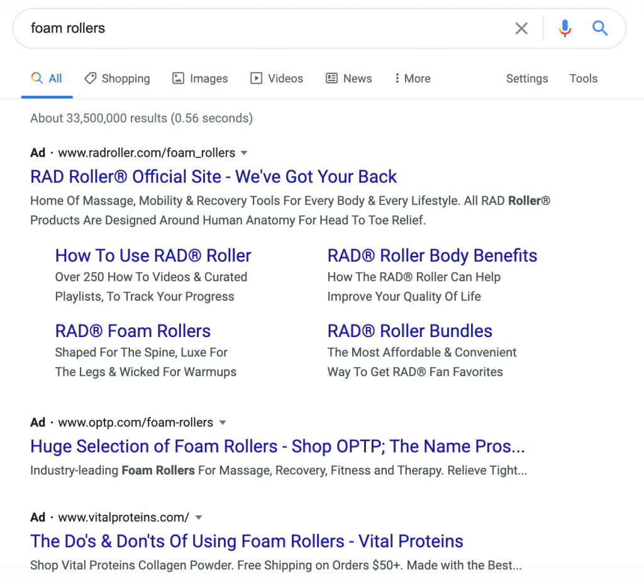Image resolution: width=644 pixels, height=581 pixels.
Task: Open the How To Use RAD Roller sitelink
Action: (153, 255)
